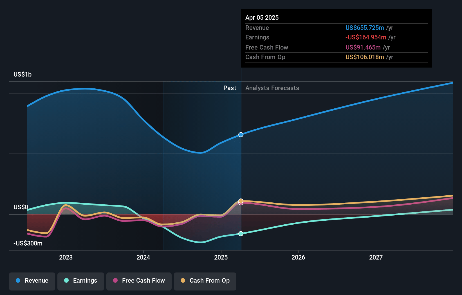The height and width of the screenshot is (295, 462).
Task: Click the Earnings data point at Apr 2025
Action: [x=241, y=234]
